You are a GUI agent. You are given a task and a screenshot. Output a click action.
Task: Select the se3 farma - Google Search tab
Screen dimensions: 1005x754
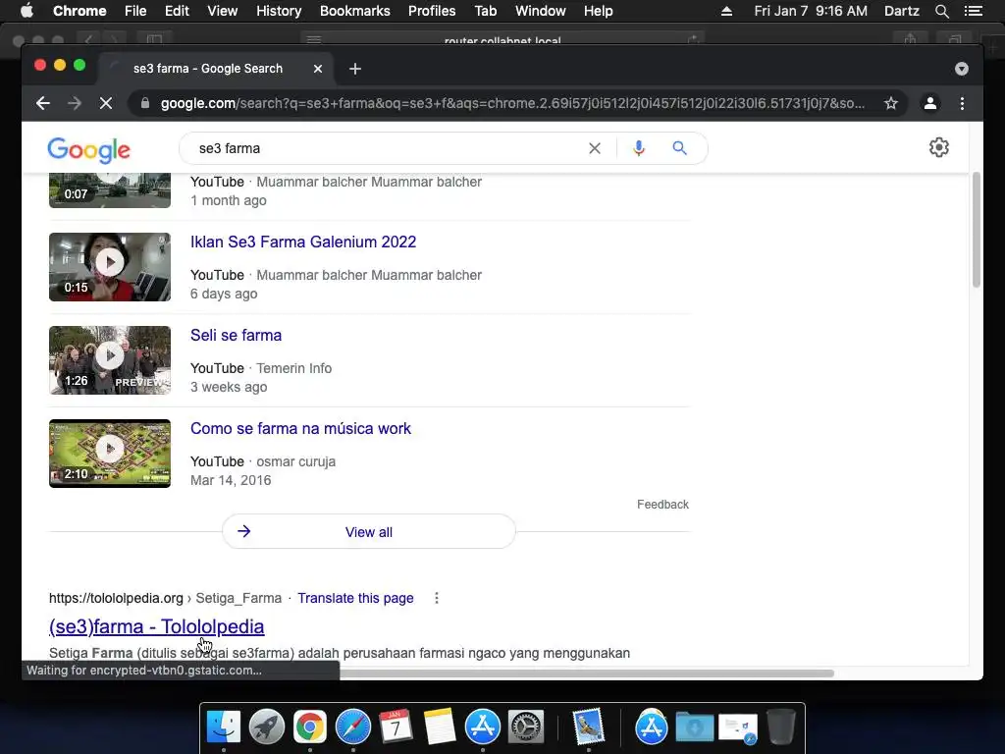215,69
